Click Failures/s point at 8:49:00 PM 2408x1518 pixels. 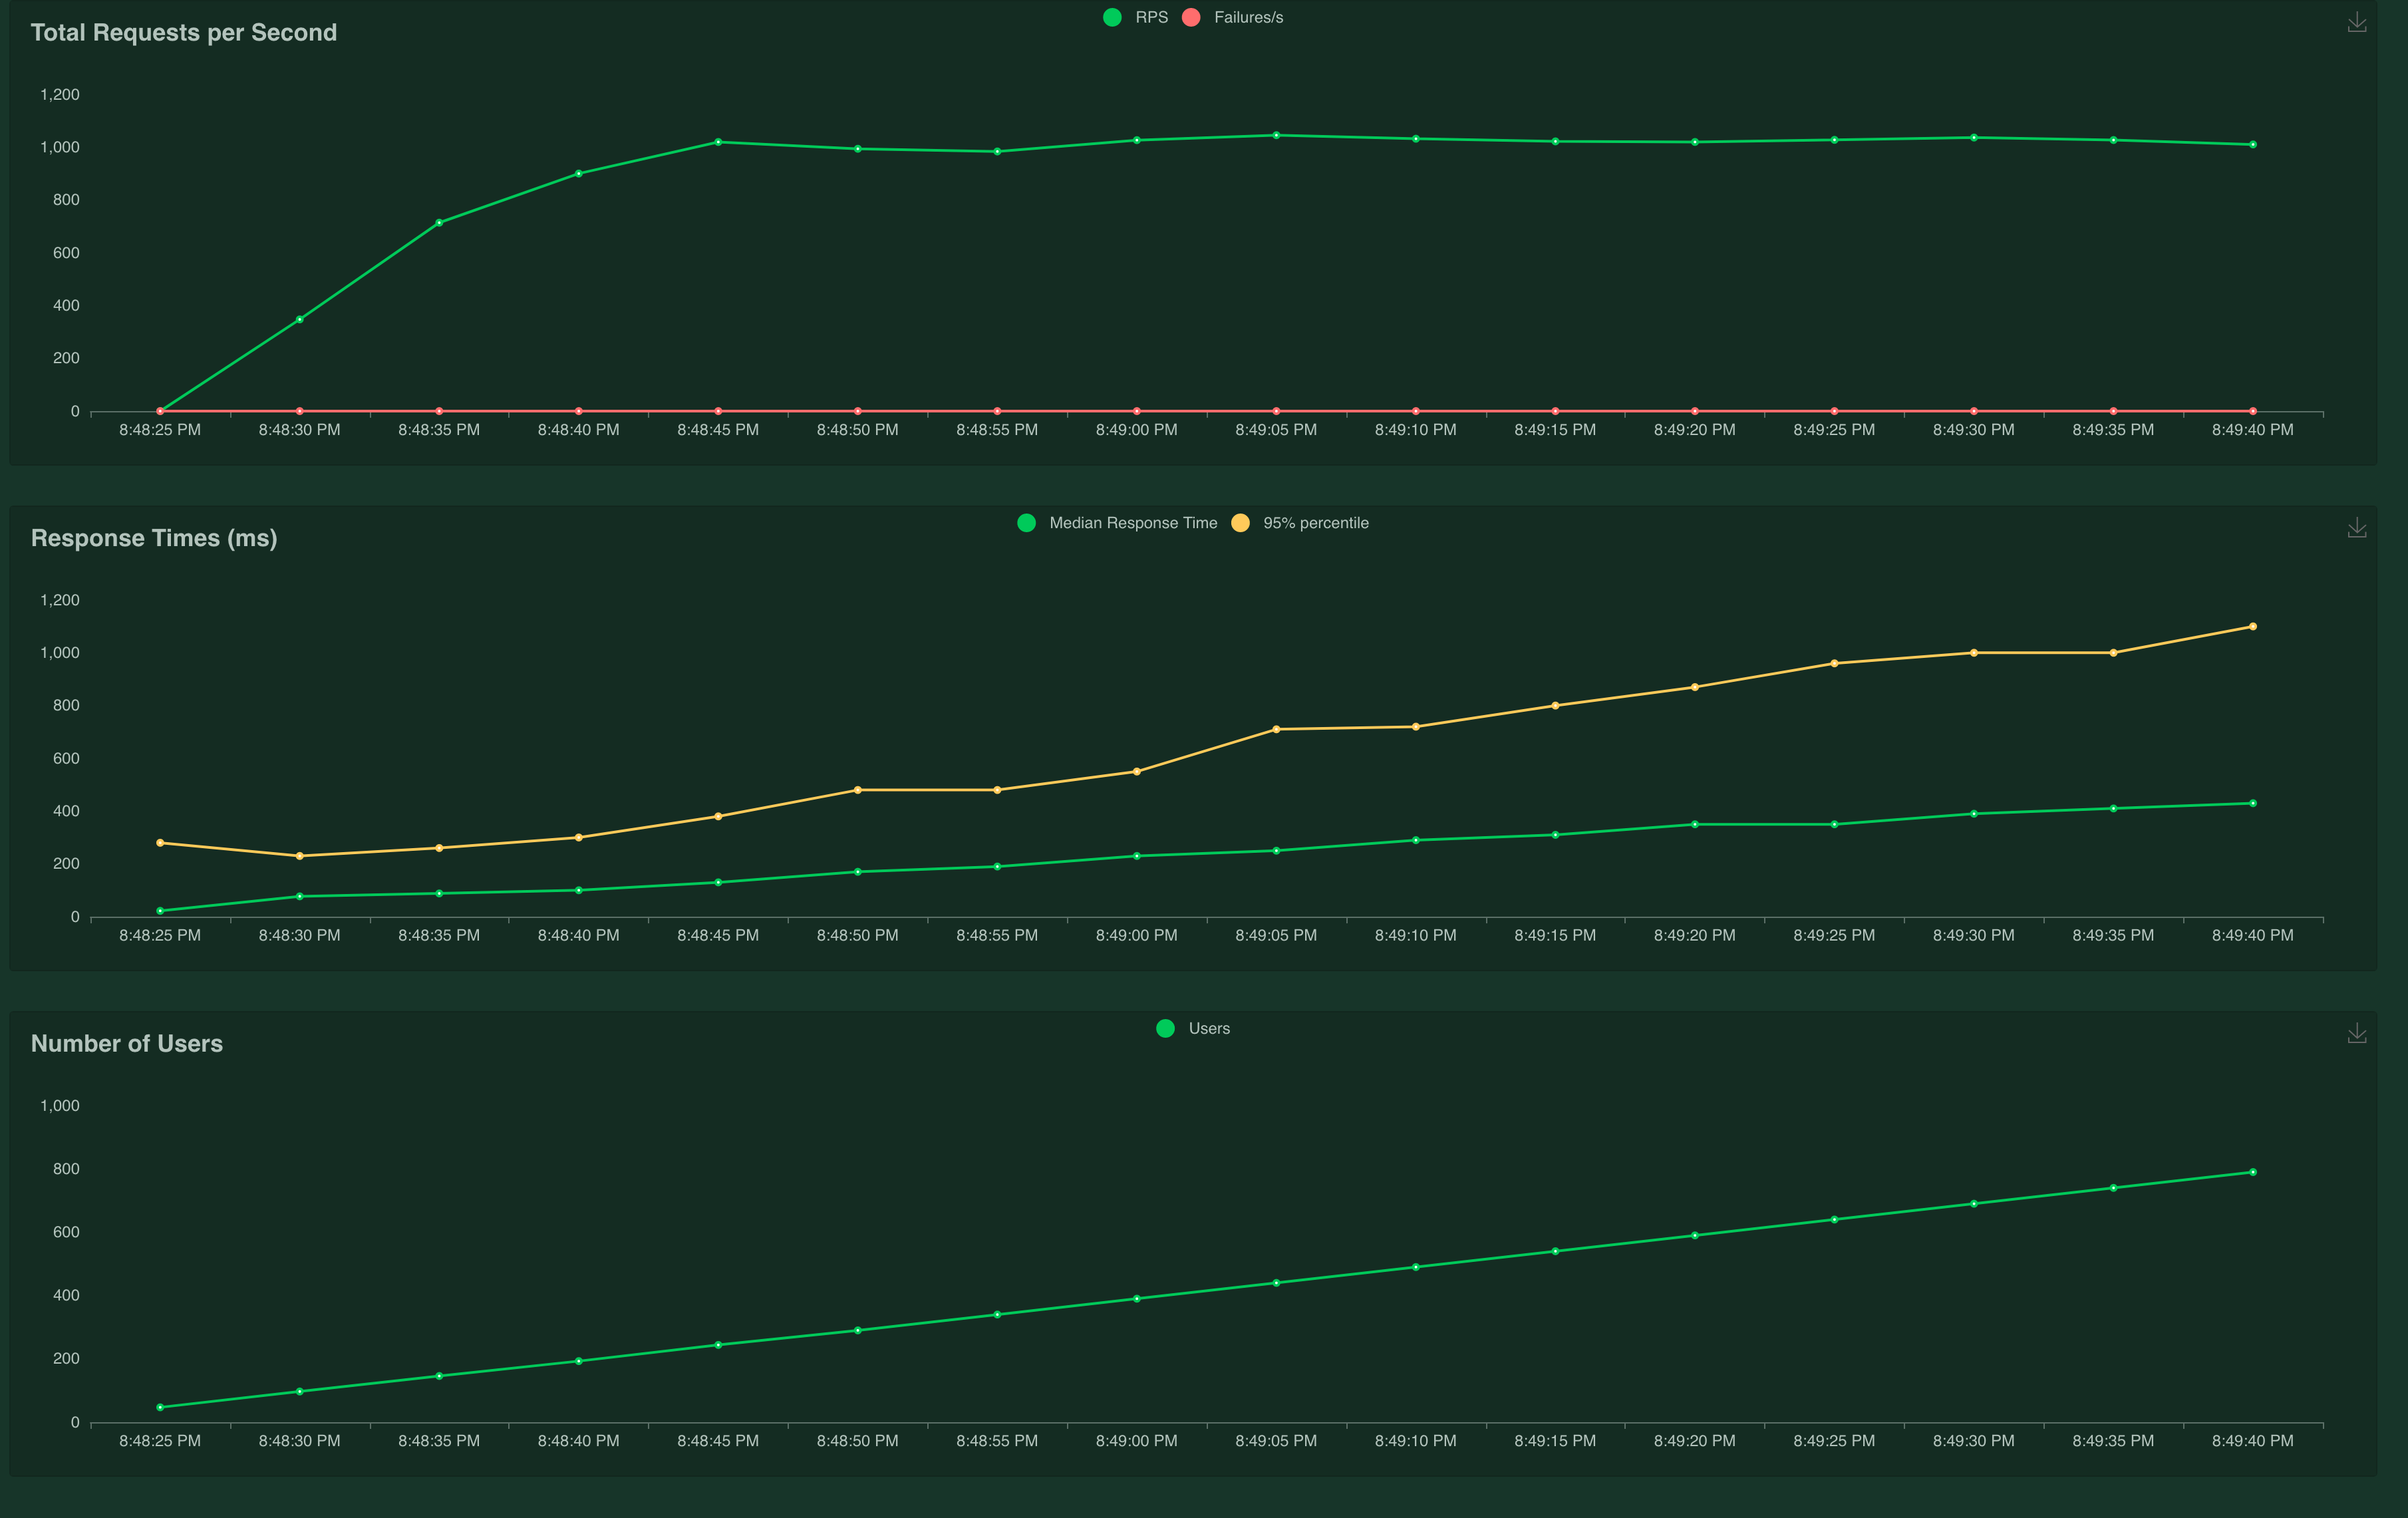[1136, 411]
